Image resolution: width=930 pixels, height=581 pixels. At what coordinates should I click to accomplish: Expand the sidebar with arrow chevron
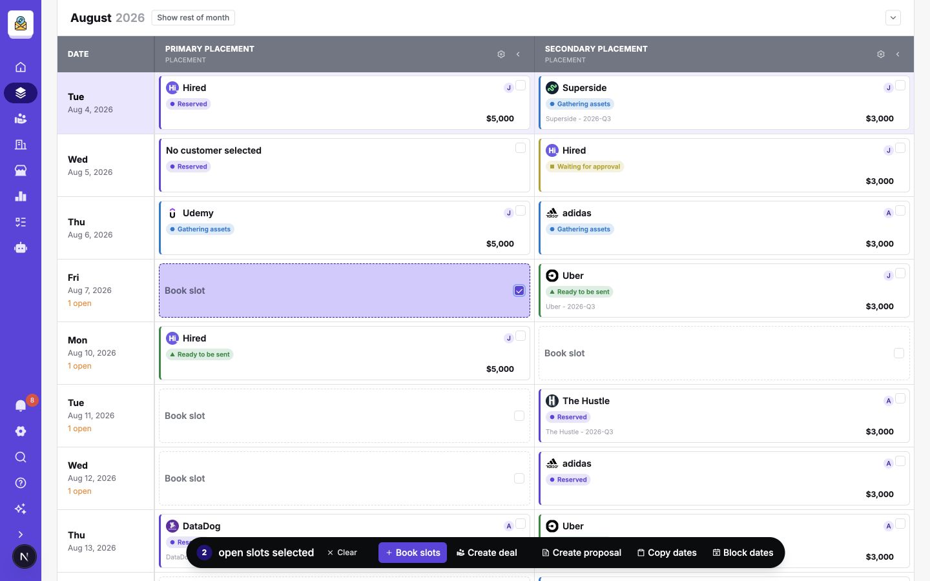pyautogui.click(x=21, y=535)
